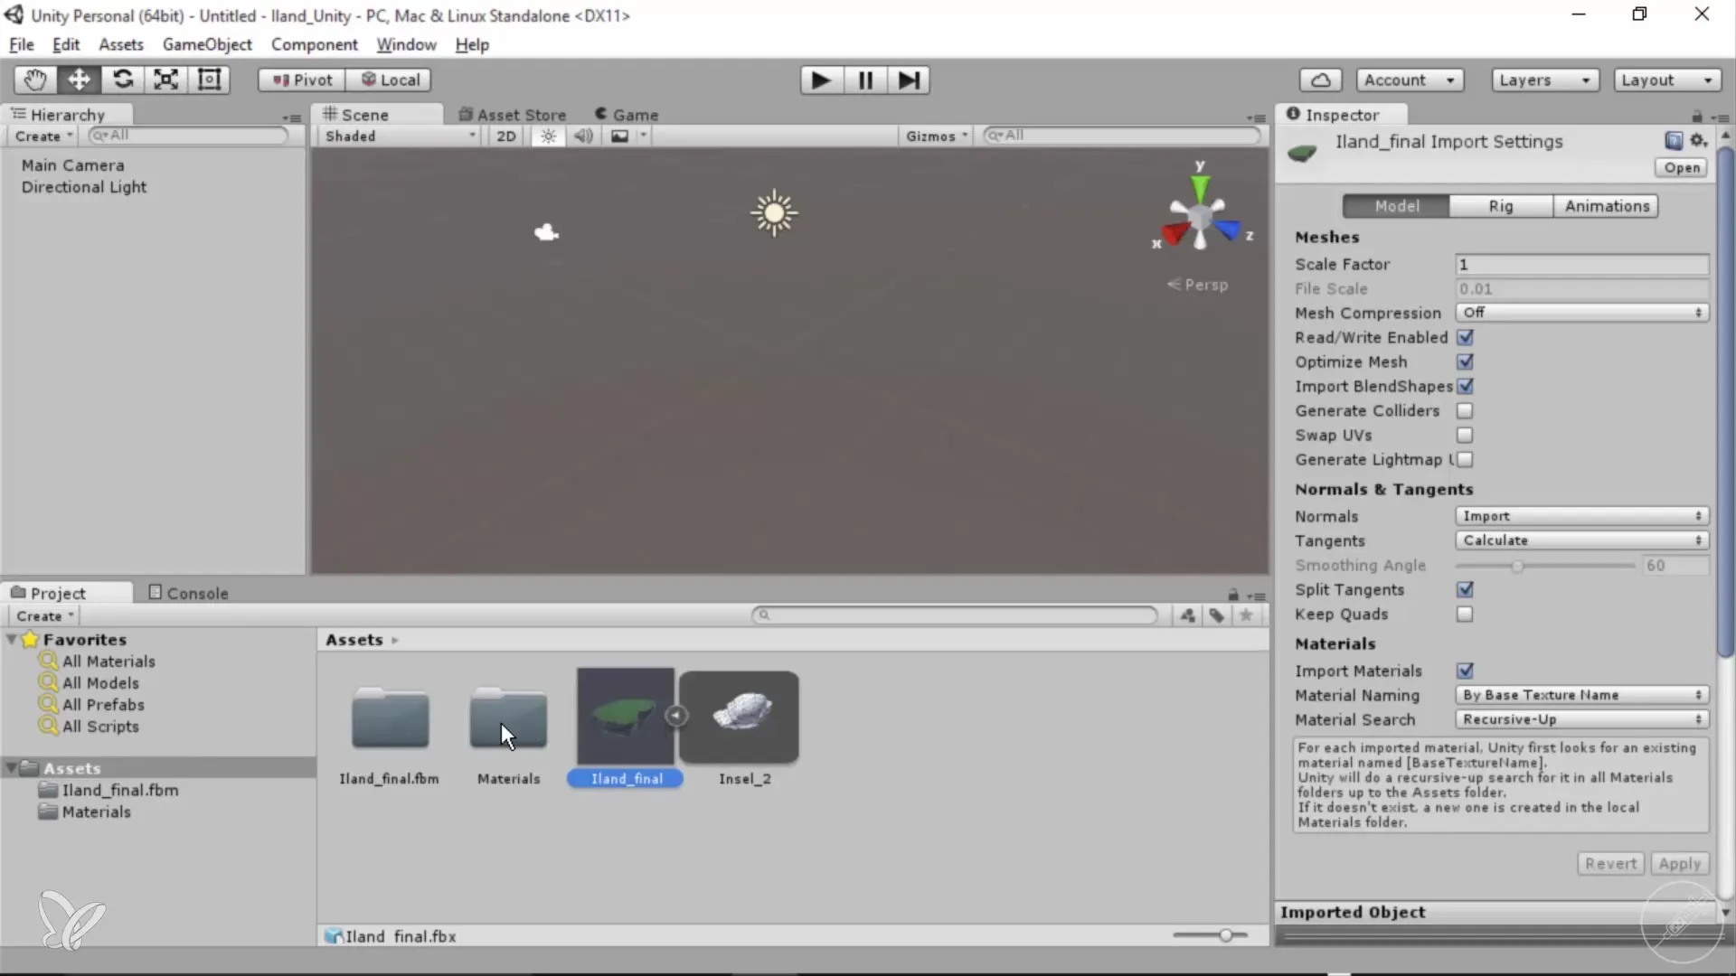Enable Keep Quads checkbox
1736x976 pixels.
[1465, 614]
